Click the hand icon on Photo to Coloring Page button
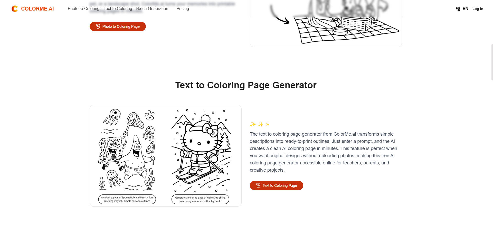This screenshot has width=493, height=242. [x=98, y=26]
